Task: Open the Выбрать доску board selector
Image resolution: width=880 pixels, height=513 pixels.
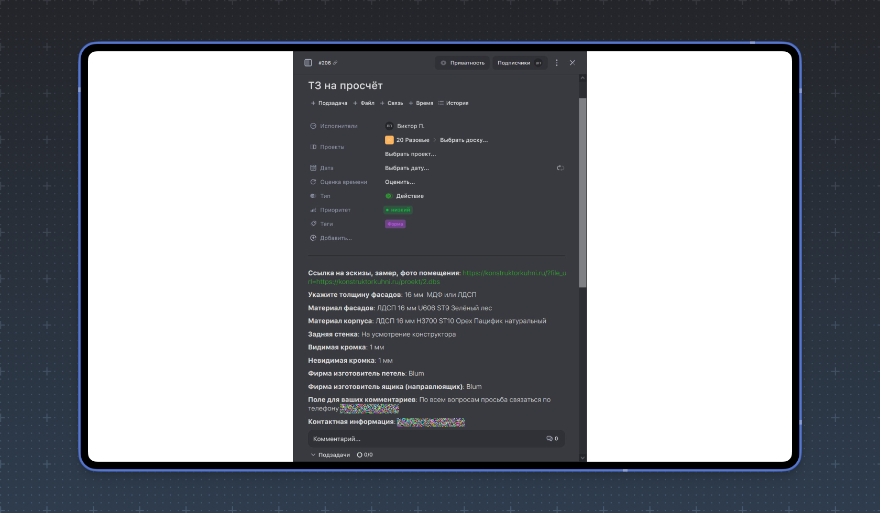Action: 464,140
